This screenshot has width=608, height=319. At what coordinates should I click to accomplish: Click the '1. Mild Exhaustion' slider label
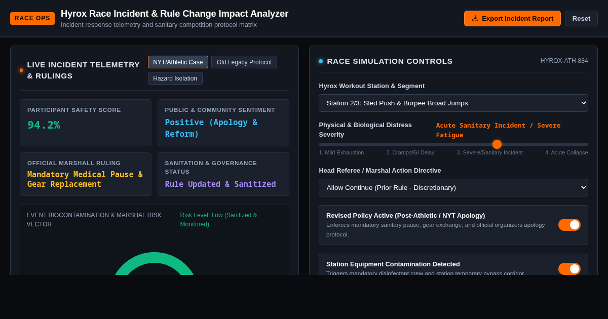[x=341, y=152]
